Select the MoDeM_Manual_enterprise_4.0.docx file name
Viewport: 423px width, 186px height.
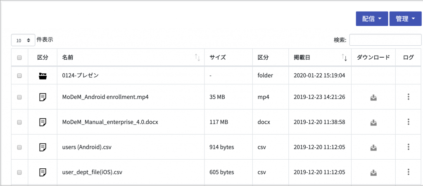point(110,122)
